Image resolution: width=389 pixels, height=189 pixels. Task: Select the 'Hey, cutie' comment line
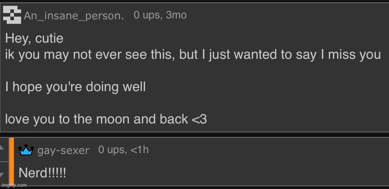click(x=34, y=39)
